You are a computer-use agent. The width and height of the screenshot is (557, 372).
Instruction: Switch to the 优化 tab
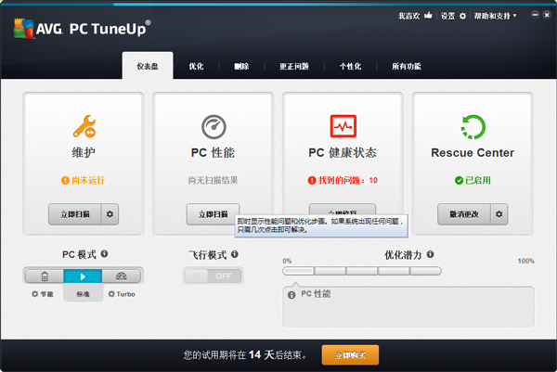pyautogui.click(x=196, y=66)
